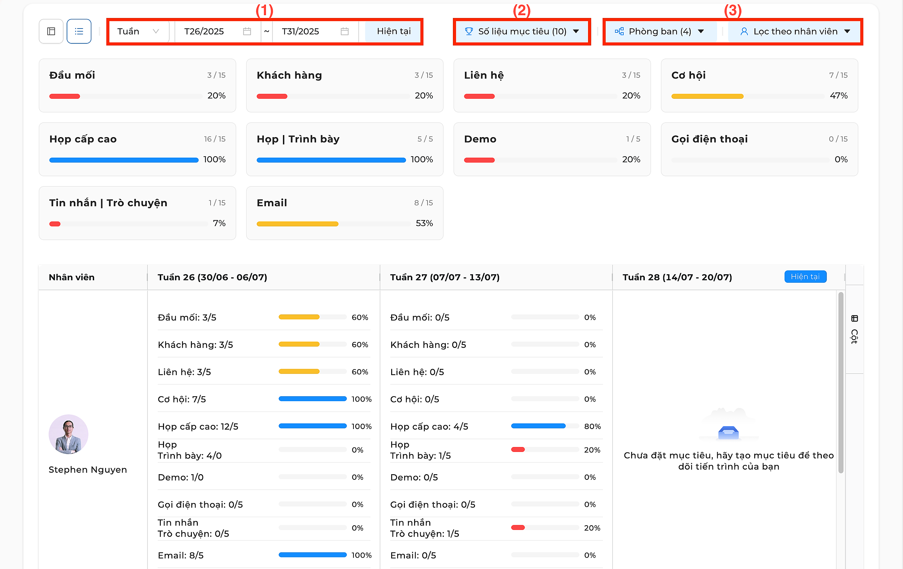Expand the Phòng ban (4) dropdown
Viewport: 903px width, 569px height.
660,31
